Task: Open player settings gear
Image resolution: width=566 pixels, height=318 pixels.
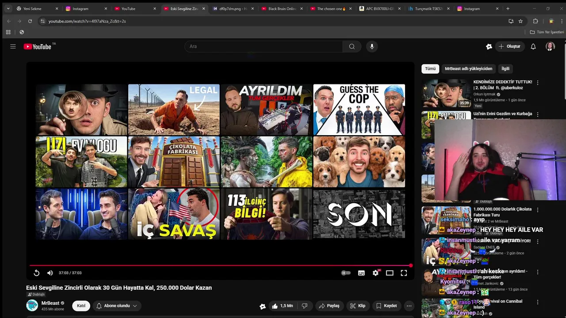Action: [375, 273]
